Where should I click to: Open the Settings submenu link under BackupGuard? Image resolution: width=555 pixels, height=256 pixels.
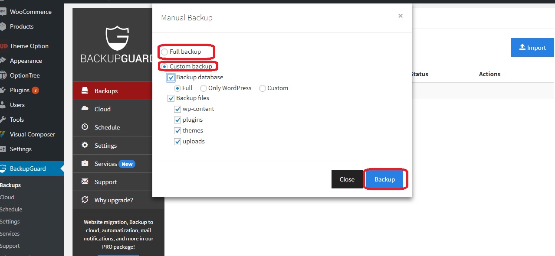coord(10,221)
